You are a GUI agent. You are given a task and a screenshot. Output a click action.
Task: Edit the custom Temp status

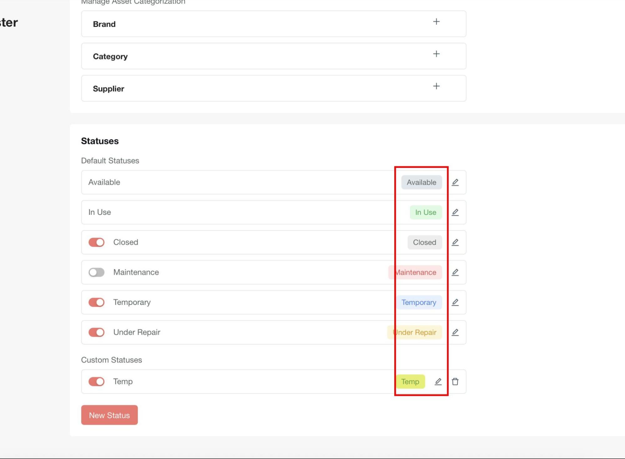point(438,381)
